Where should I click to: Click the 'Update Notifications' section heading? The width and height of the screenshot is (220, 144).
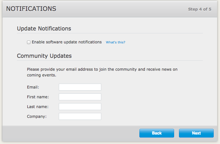pyautogui.click(x=44, y=28)
